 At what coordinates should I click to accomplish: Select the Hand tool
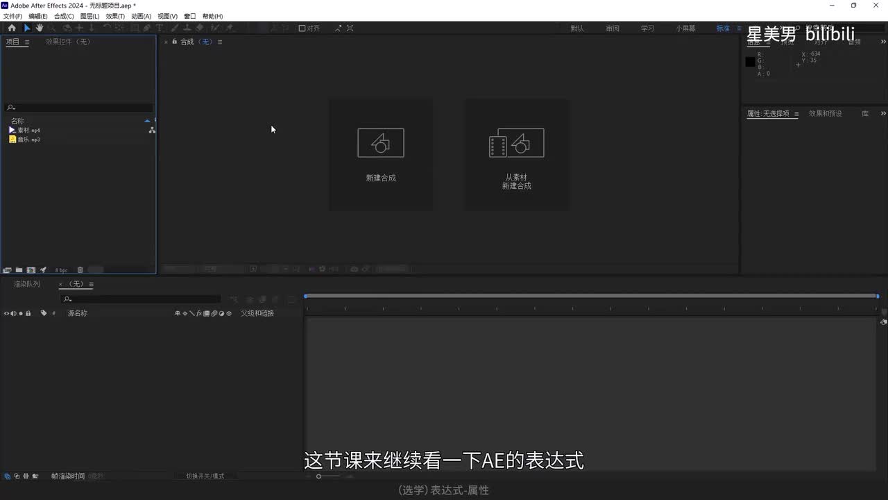pyautogui.click(x=40, y=28)
